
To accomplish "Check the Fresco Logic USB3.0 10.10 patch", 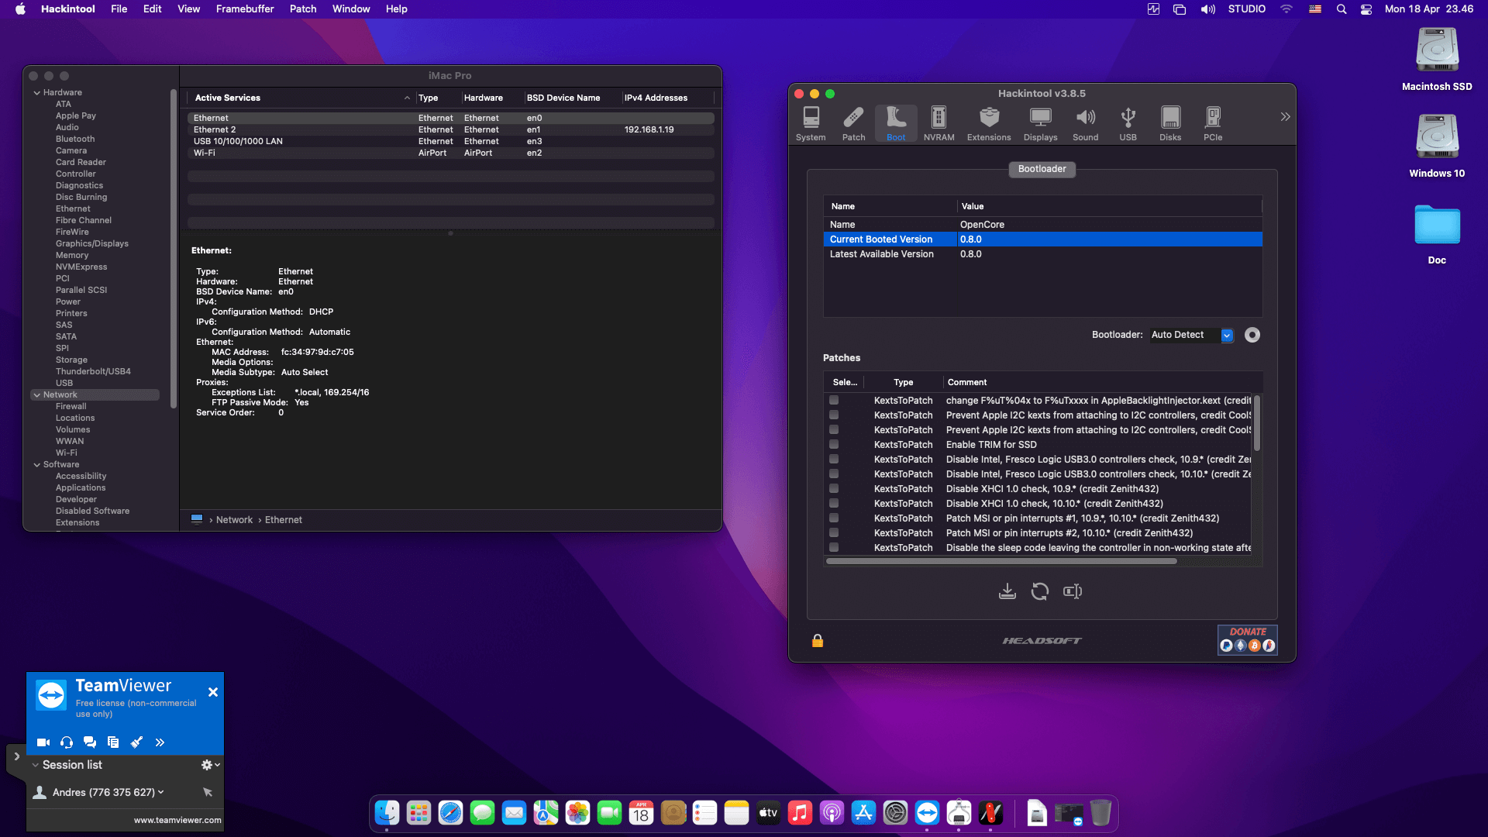I will pyautogui.click(x=834, y=474).
